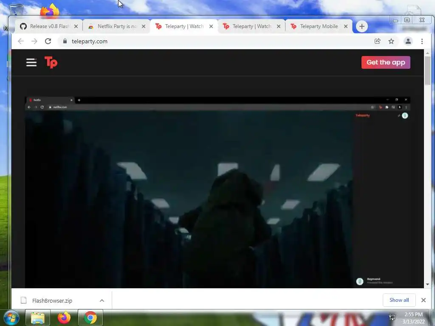Switch to the second Teleparty | Watch tab
Viewport: 435px width, 326px height.
pyautogui.click(x=251, y=26)
